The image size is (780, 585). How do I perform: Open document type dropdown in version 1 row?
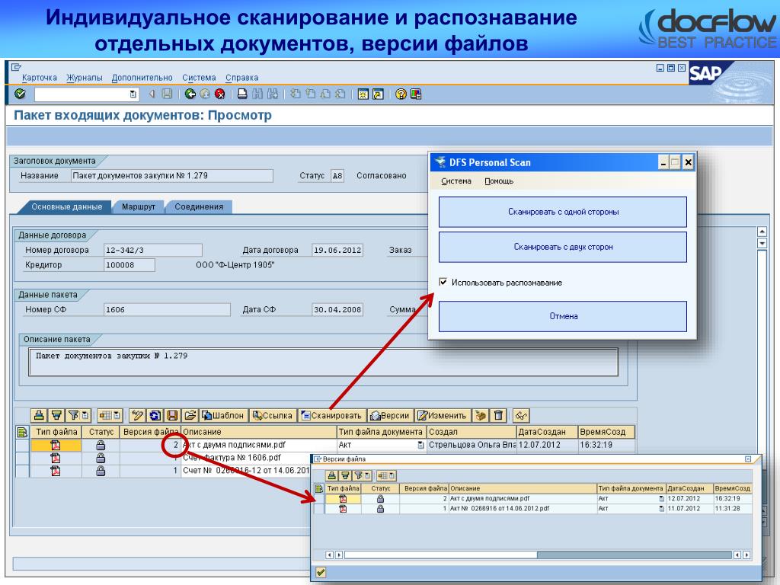coord(662,509)
